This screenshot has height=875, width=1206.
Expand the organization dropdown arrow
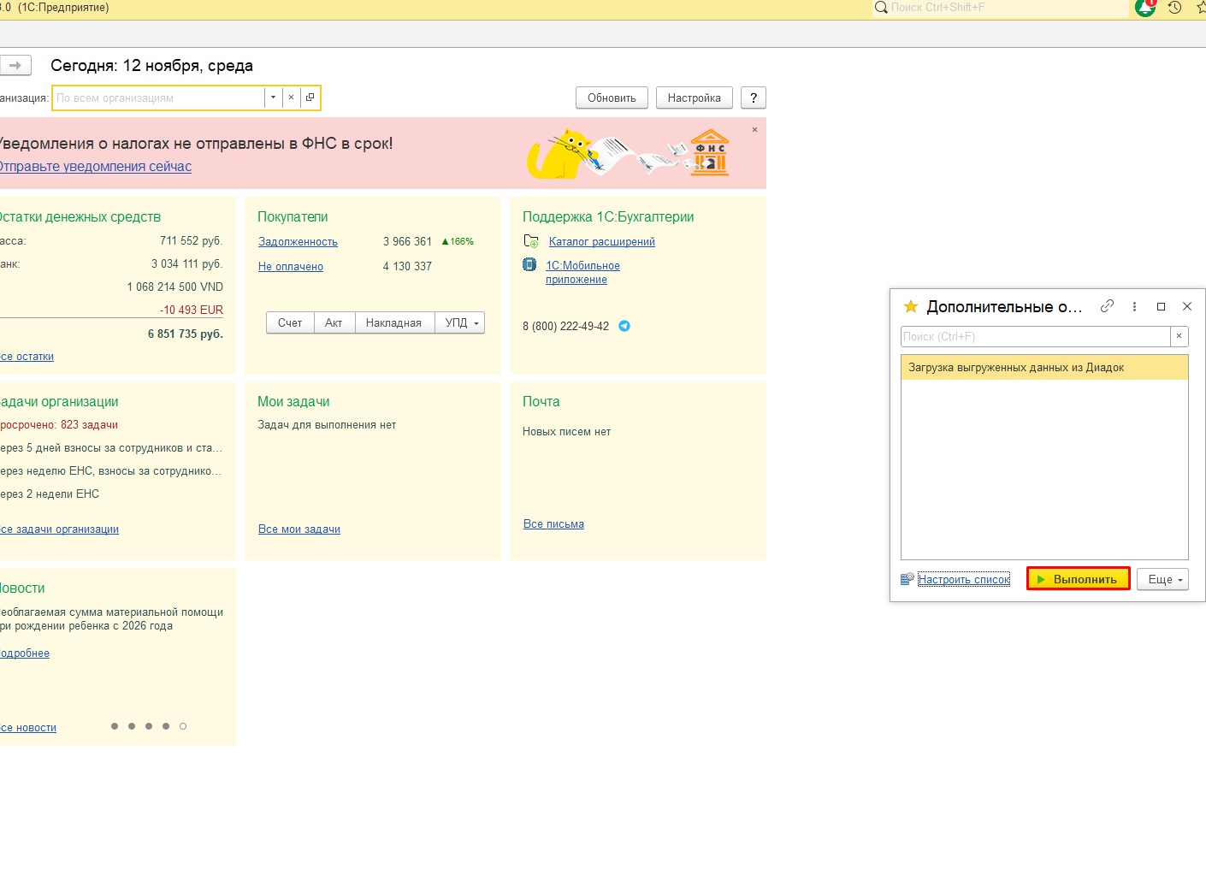[273, 98]
